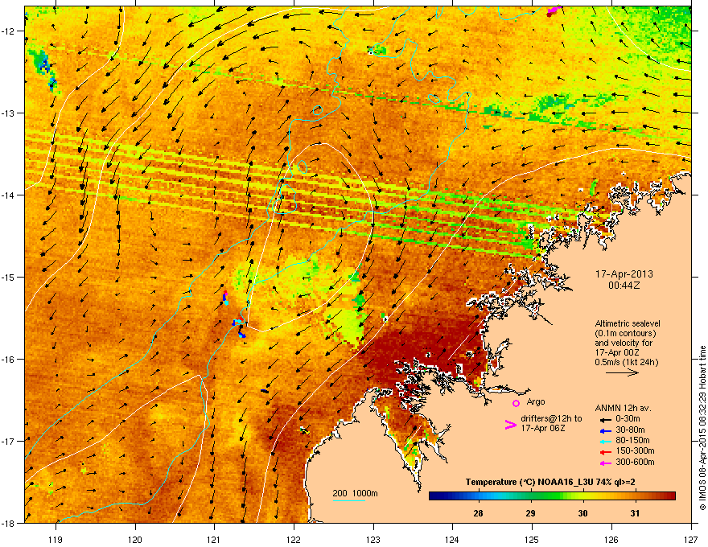708x547 pixels.
Task: Click the cyan depth contour legend line
Action: coord(348,500)
